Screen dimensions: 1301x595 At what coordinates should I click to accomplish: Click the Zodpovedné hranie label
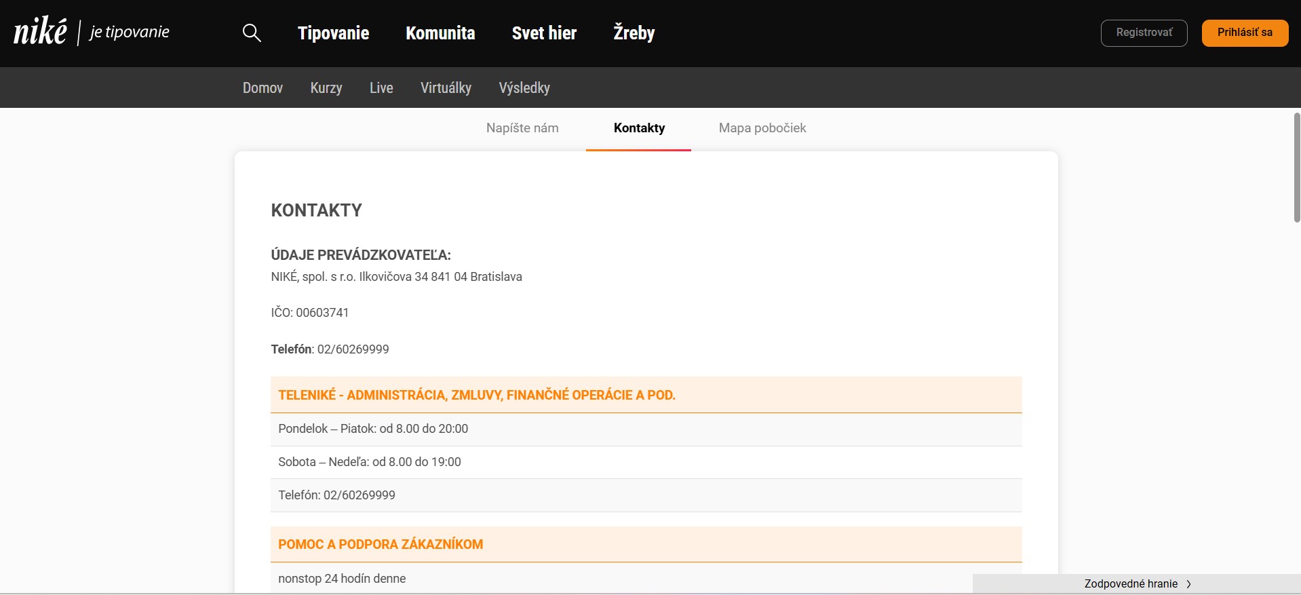click(1131, 583)
